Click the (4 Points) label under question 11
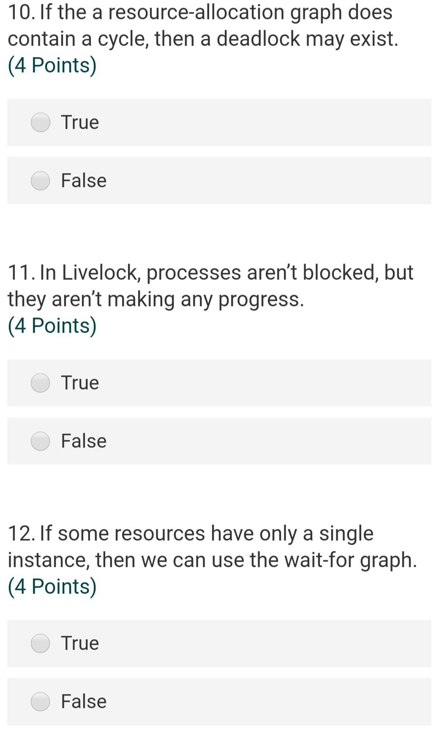Screen dimensions: 447x734 tap(52, 325)
